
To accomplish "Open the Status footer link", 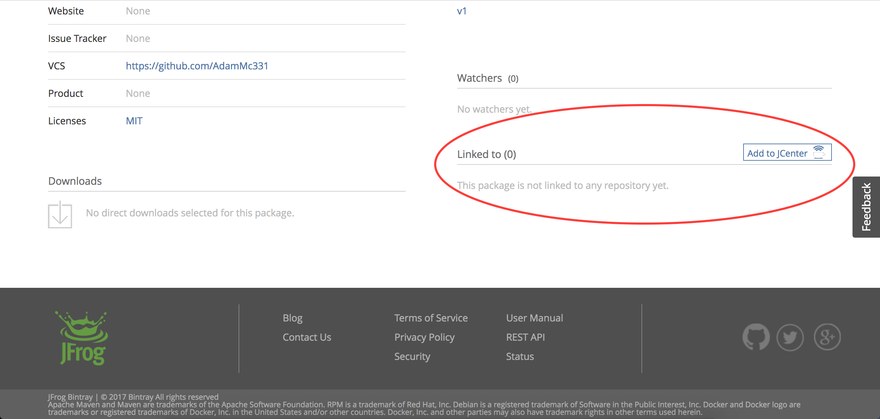I will 520,356.
